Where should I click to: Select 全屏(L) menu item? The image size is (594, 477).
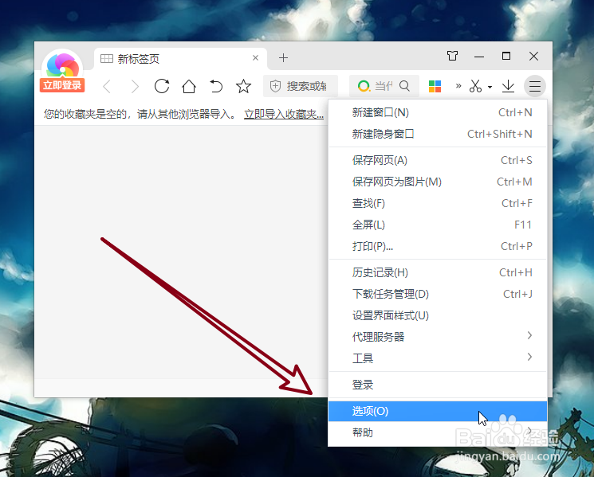click(x=438, y=225)
